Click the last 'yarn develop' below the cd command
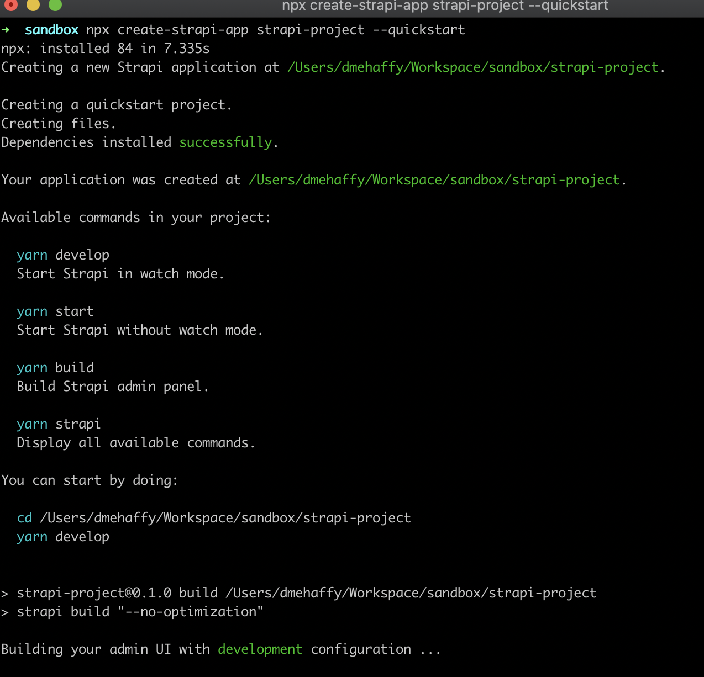 coord(63,537)
